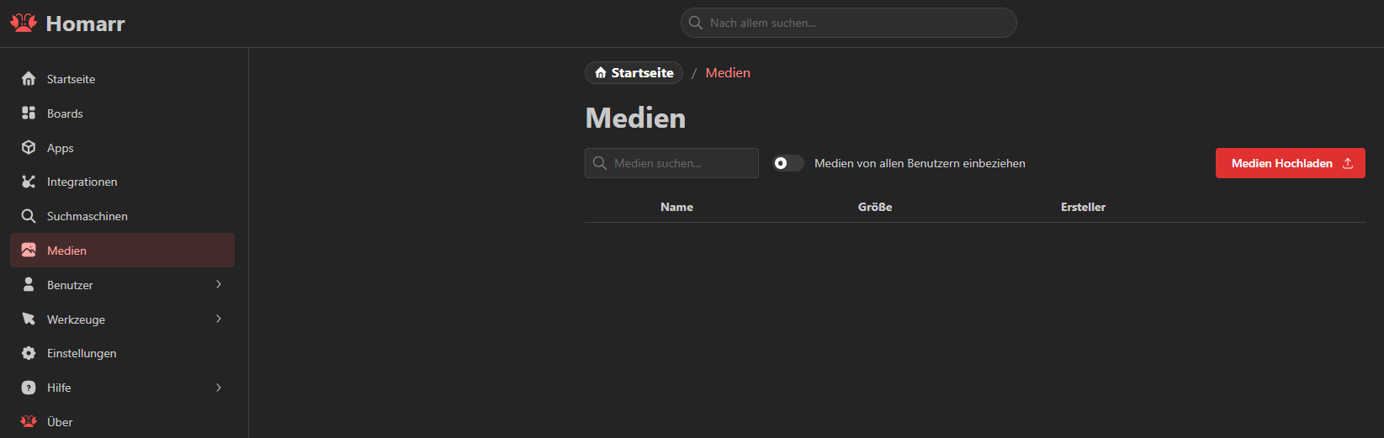Click the Homarr lobster logo icon
This screenshot has height=438, width=1384.
click(x=24, y=23)
